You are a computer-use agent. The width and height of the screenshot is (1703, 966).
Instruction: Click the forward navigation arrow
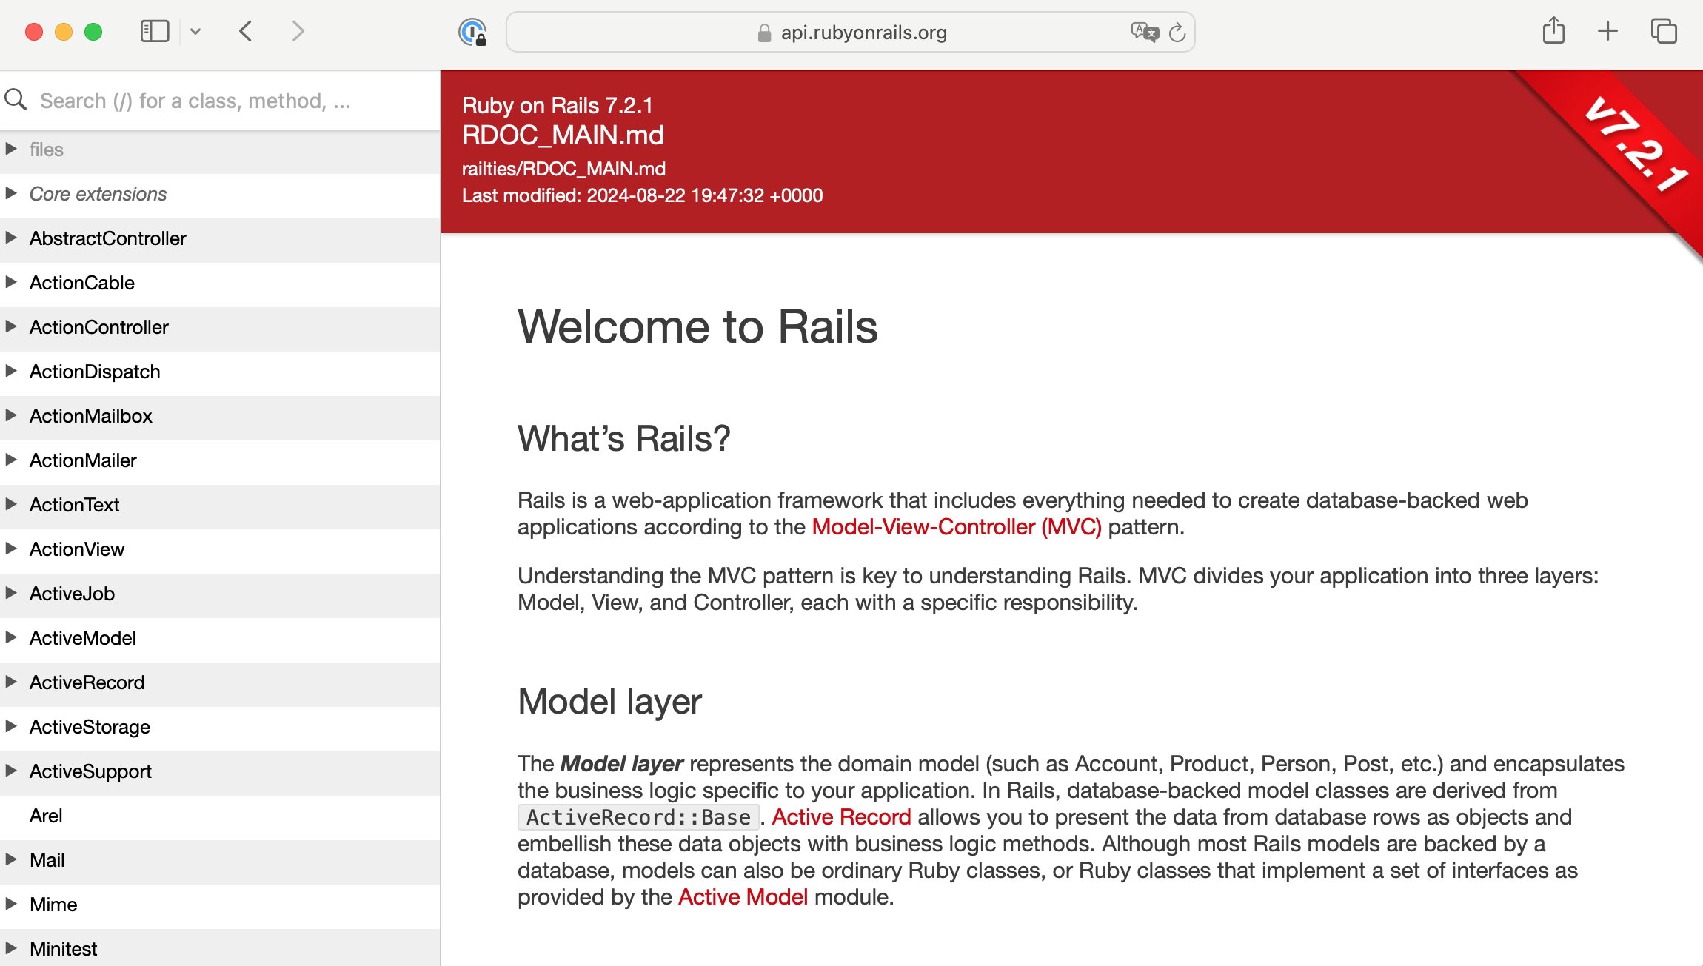297,31
